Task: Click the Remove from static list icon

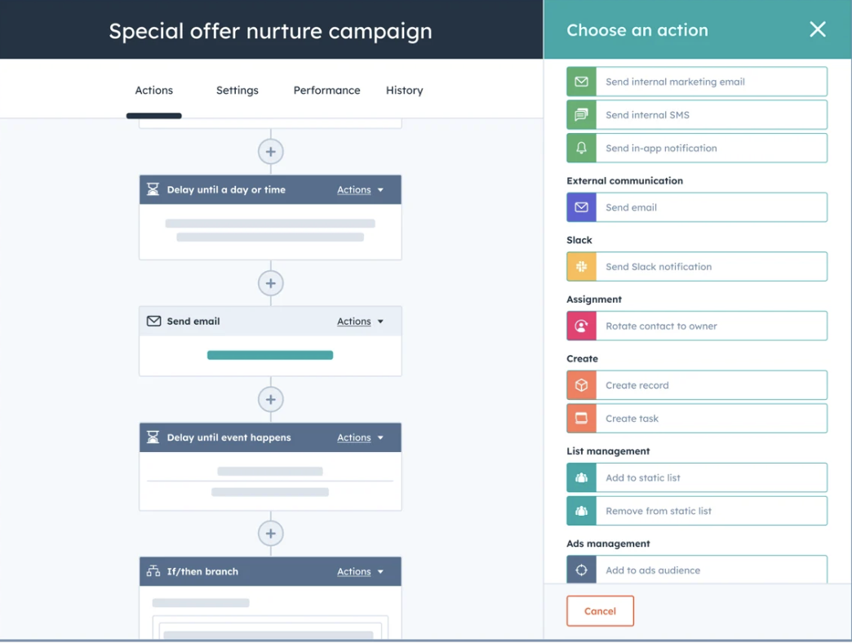Action: click(582, 511)
